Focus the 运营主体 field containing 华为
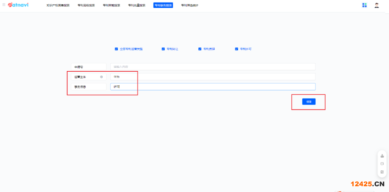The height and width of the screenshot is (192, 389). (213, 77)
